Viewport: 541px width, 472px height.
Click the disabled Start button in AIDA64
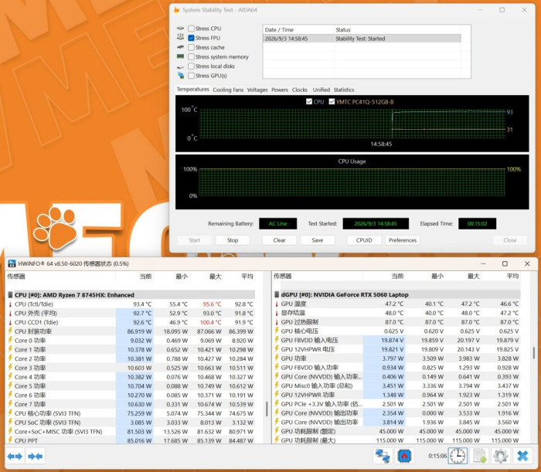click(x=194, y=240)
